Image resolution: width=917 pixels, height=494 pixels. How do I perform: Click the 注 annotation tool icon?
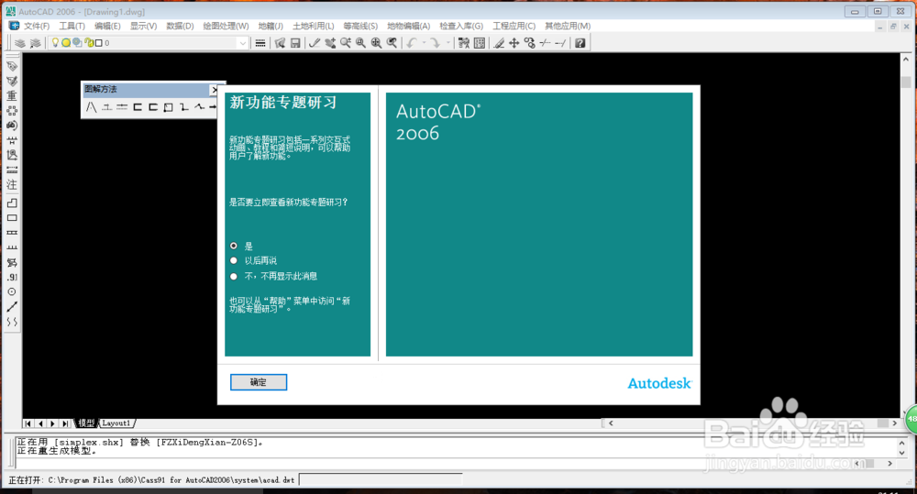12,184
